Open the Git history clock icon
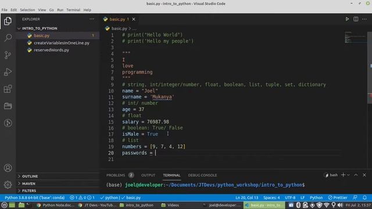Image resolution: width=372 pixels, height=209 pixels. [8, 122]
